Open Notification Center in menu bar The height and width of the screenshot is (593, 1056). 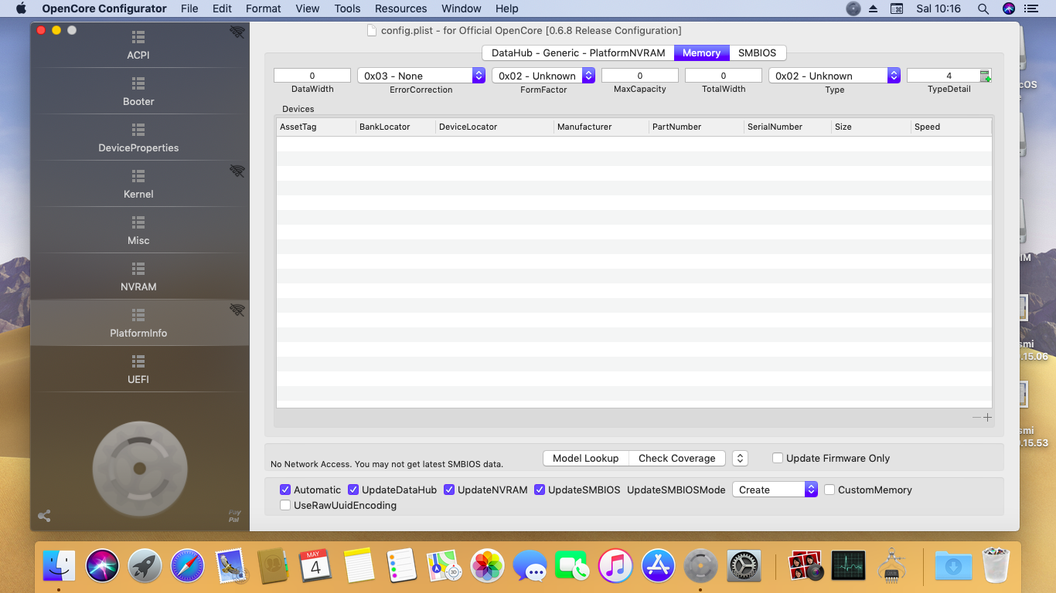[x=1031, y=8]
